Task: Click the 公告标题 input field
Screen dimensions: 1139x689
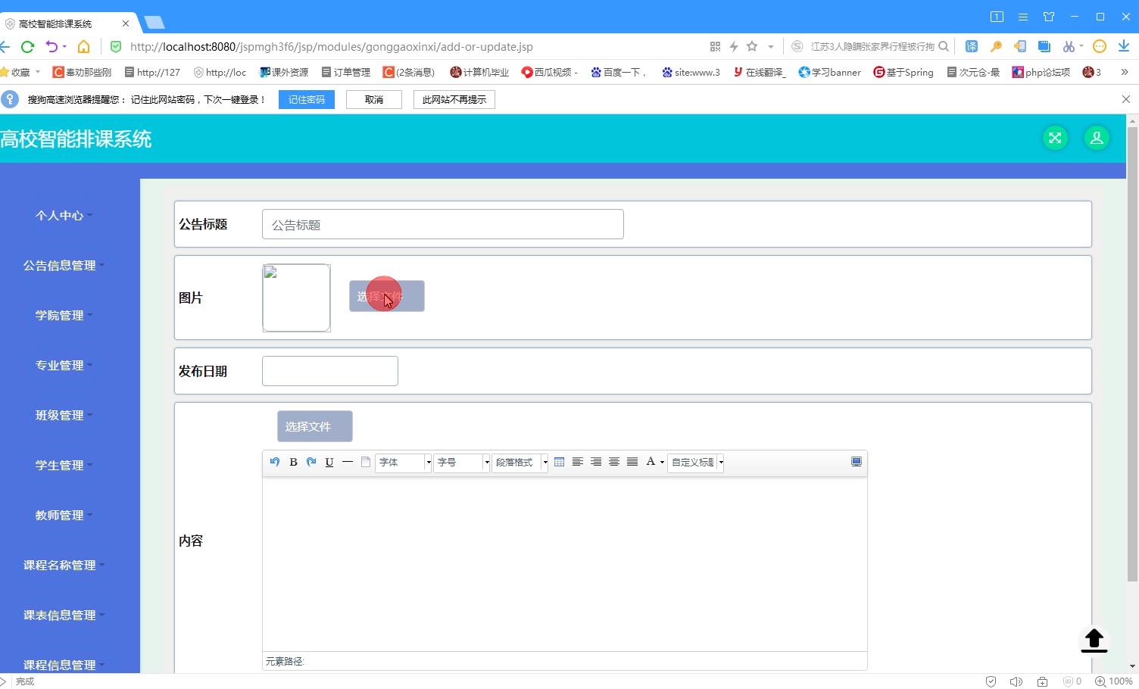Action: 443,224
